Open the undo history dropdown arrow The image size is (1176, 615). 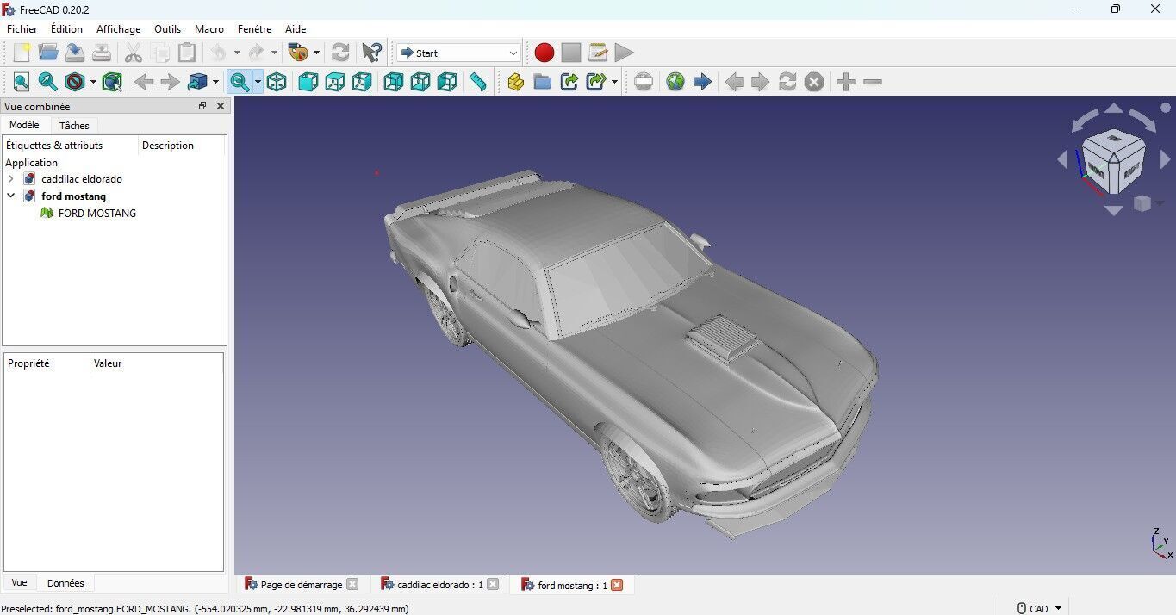tap(237, 53)
